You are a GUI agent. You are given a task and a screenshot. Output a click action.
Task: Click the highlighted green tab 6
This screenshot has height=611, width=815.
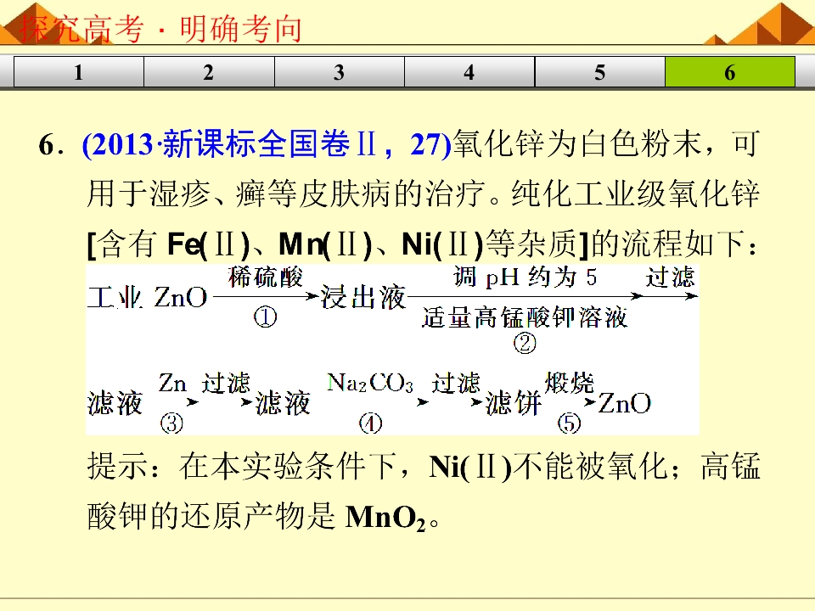pyautogui.click(x=730, y=71)
